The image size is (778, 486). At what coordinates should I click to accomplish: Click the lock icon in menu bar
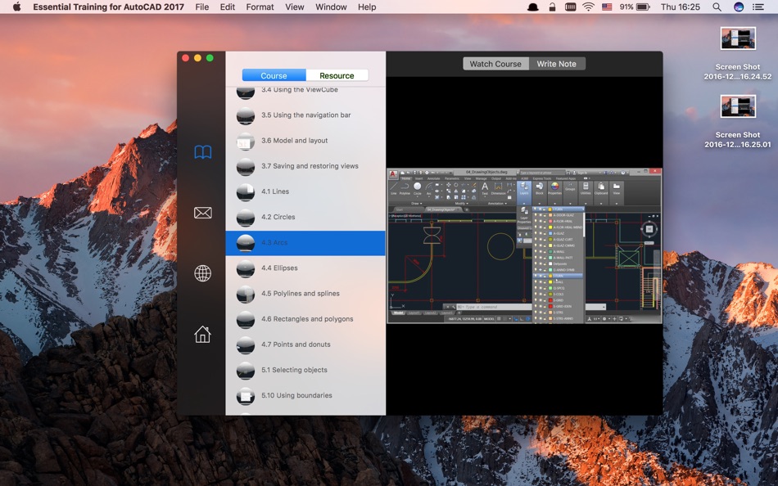[x=552, y=7]
